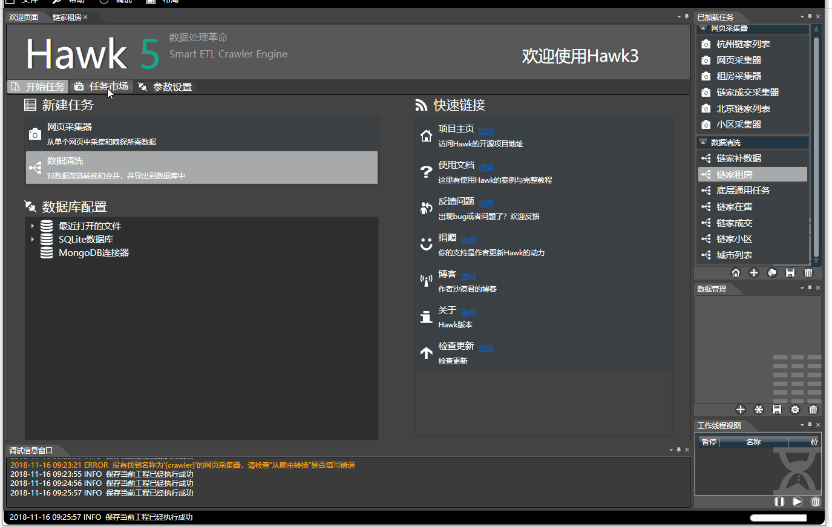Click the antenna icon beside 博客
This screenshot has height=527, width=832.
point(427,281)
